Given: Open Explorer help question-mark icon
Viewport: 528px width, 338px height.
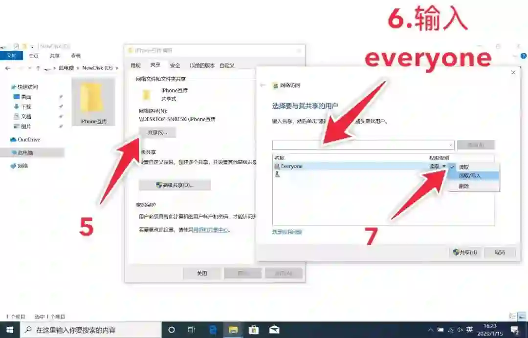Looking at the screenshot, I should pyautogui.click(x=524, y=56).
